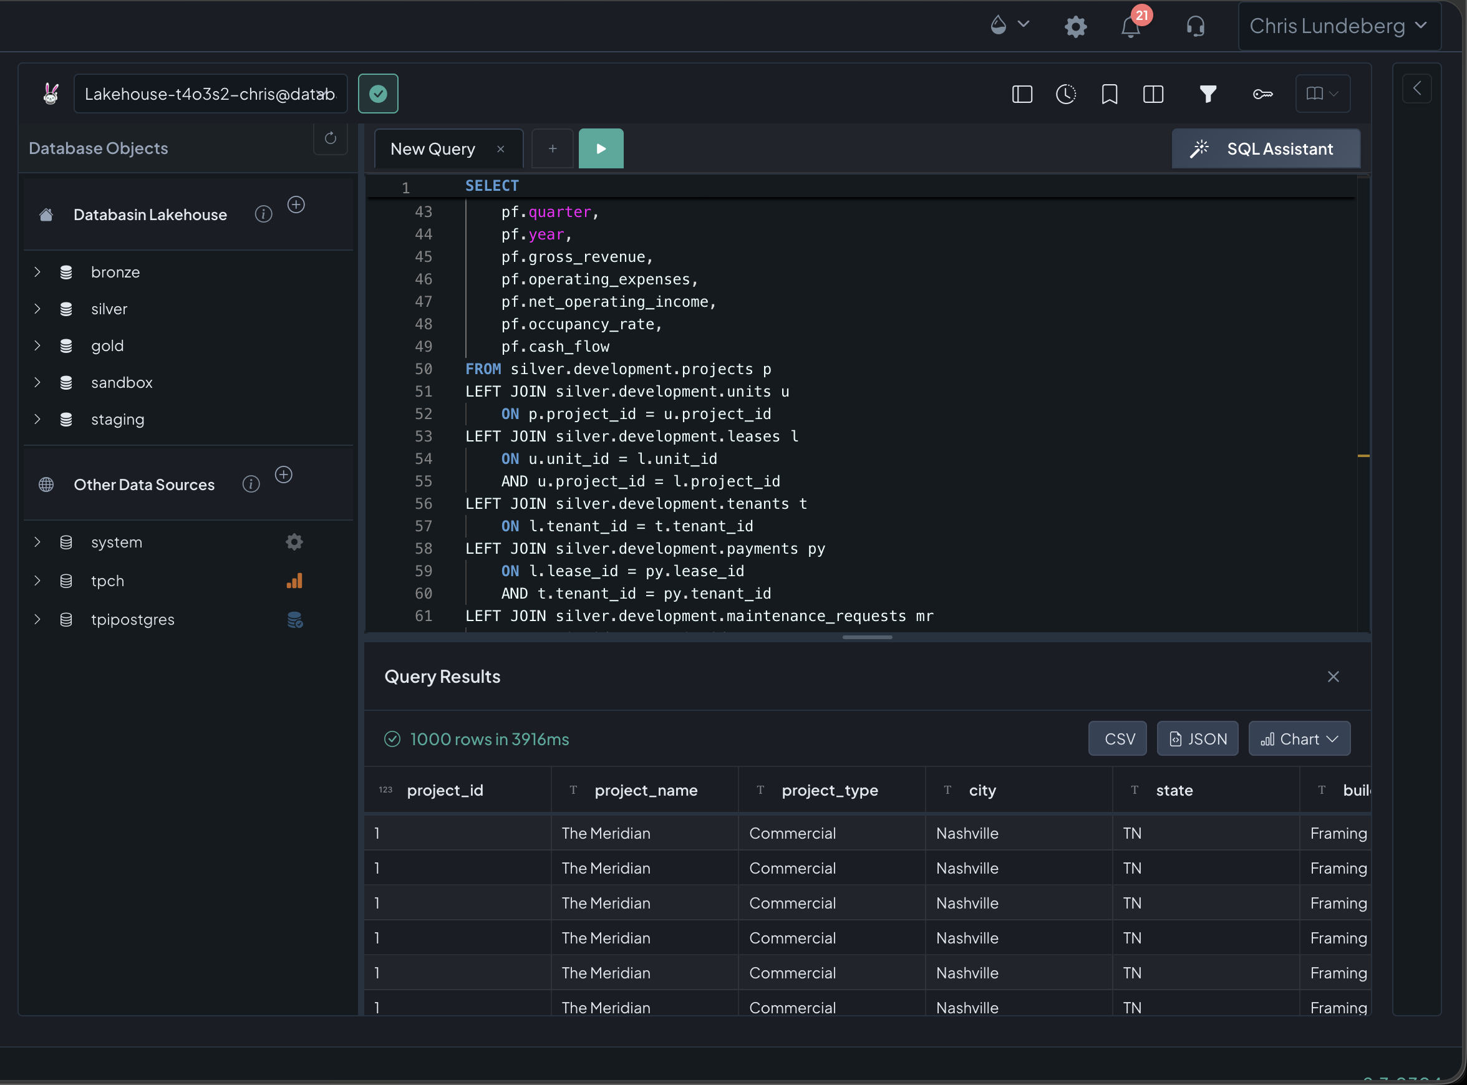Click the bar chart icon beside tpch
The height and width of the screenshot is (1085, 1467).
pyautogui.click(x=294, y=581)
